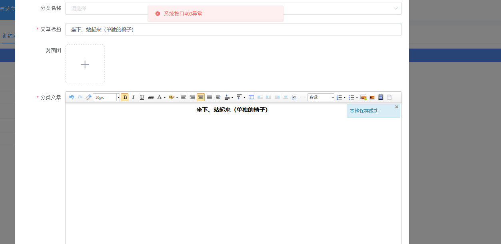Expand the 分类名称 select dropdown
The height and width of the screenshot is (244, 501).
coord(233,8)
